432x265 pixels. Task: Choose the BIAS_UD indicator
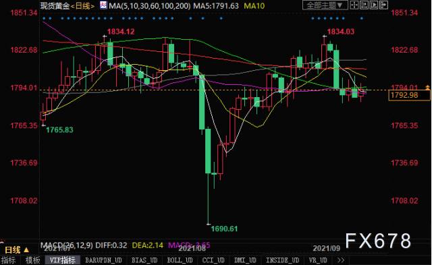[x=144, y=260]
